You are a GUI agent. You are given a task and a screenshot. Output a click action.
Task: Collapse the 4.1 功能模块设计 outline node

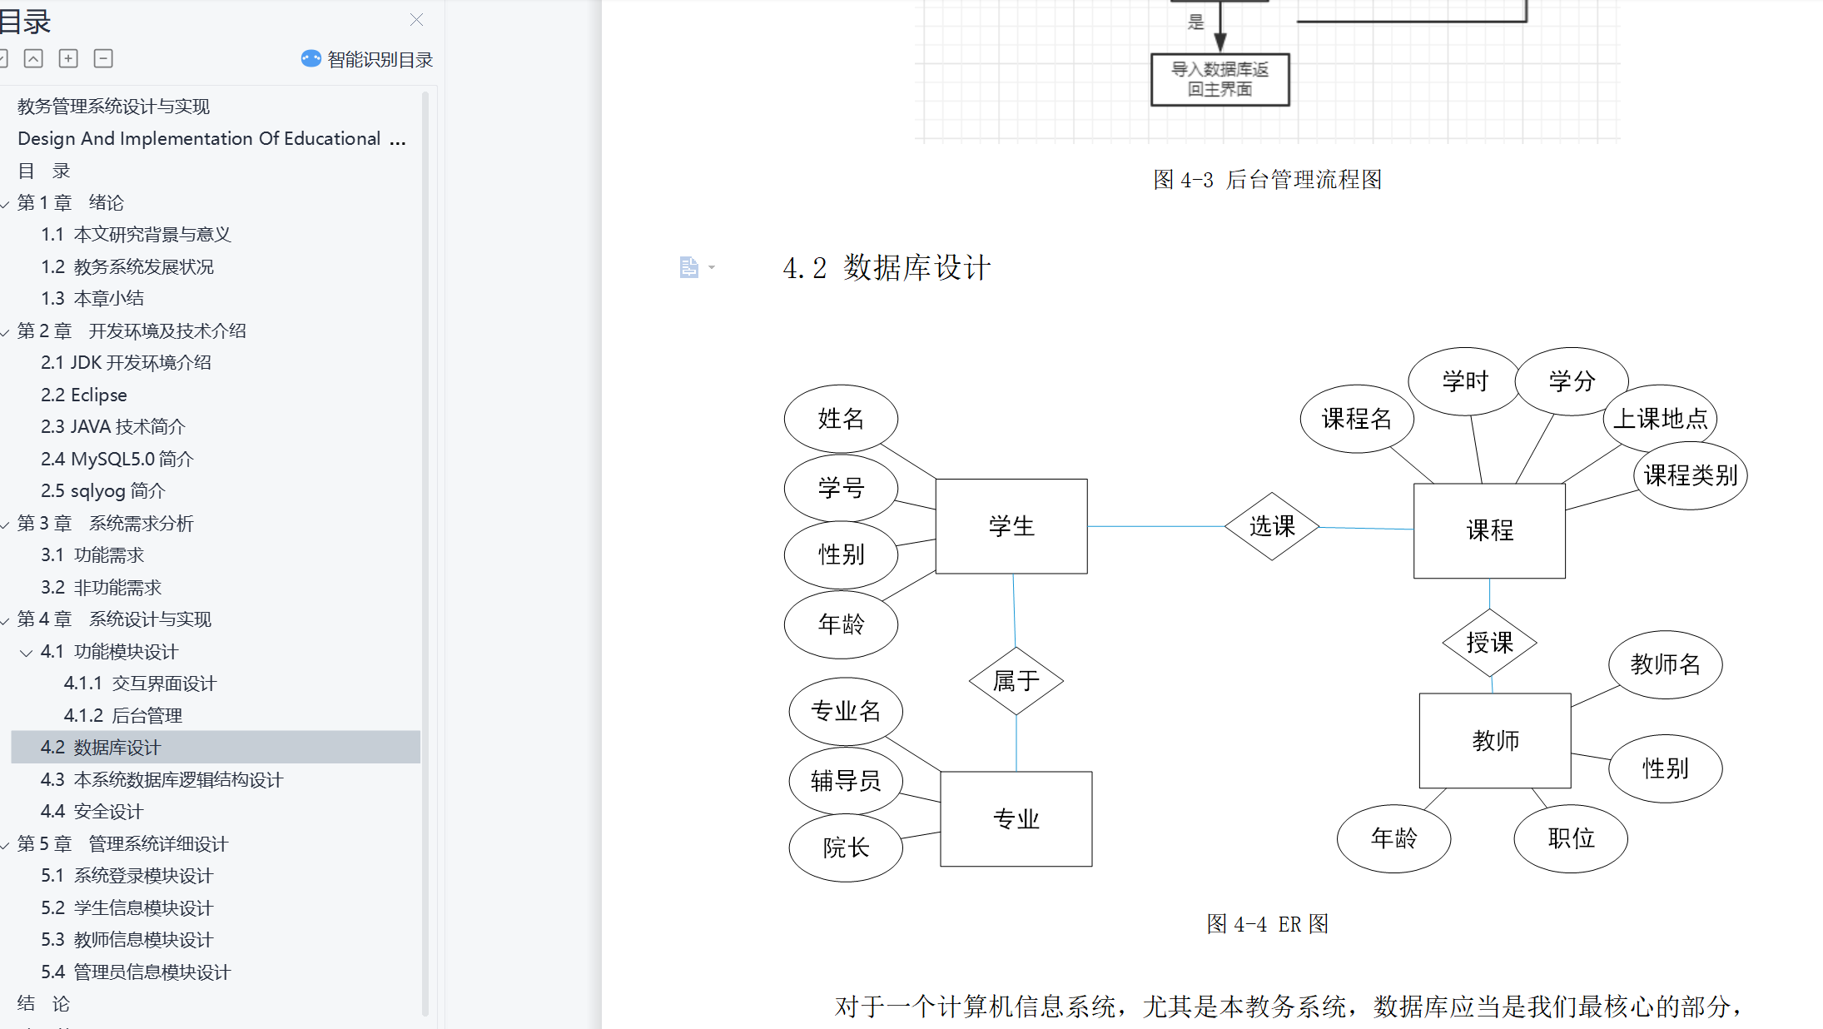click(27, 653)
